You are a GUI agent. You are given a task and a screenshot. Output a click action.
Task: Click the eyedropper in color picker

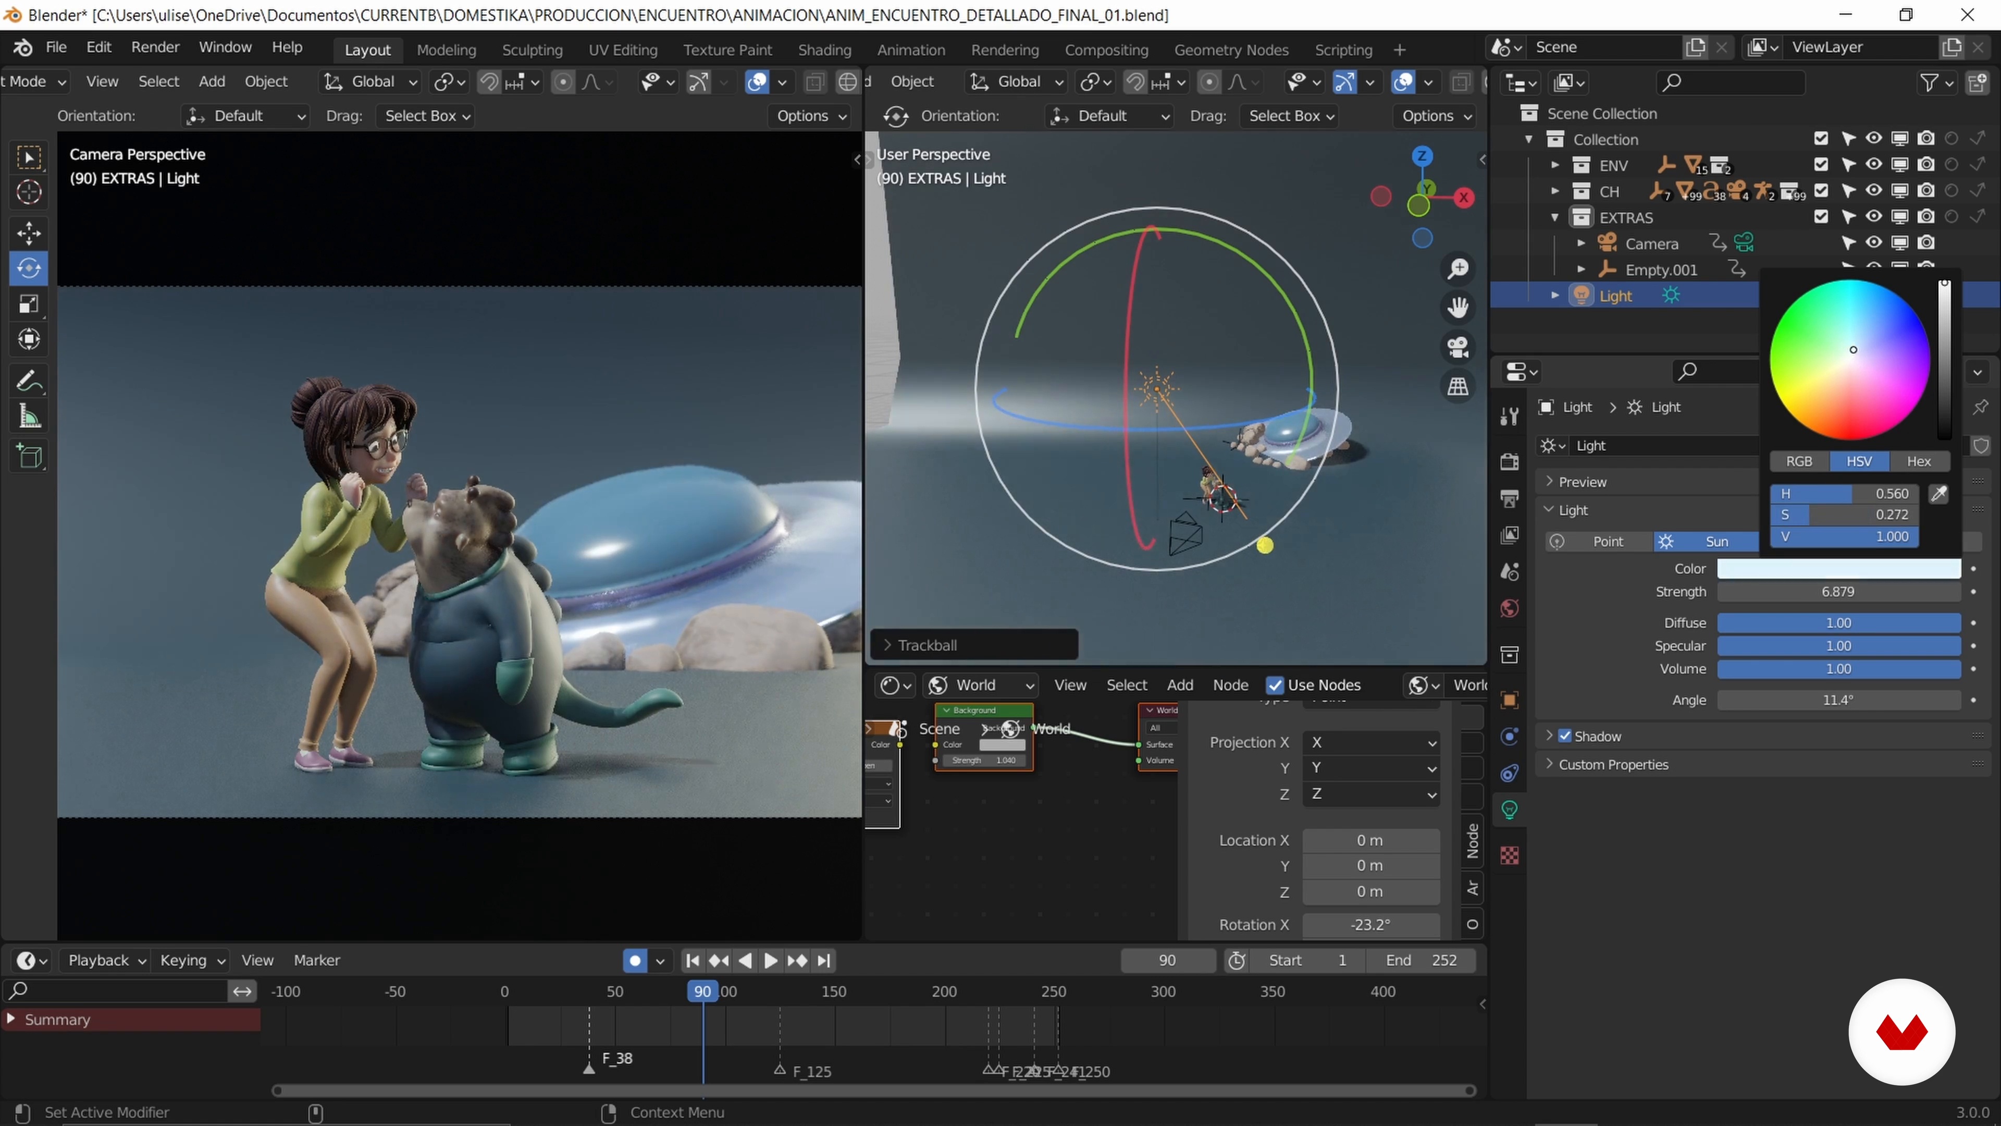1939,494
